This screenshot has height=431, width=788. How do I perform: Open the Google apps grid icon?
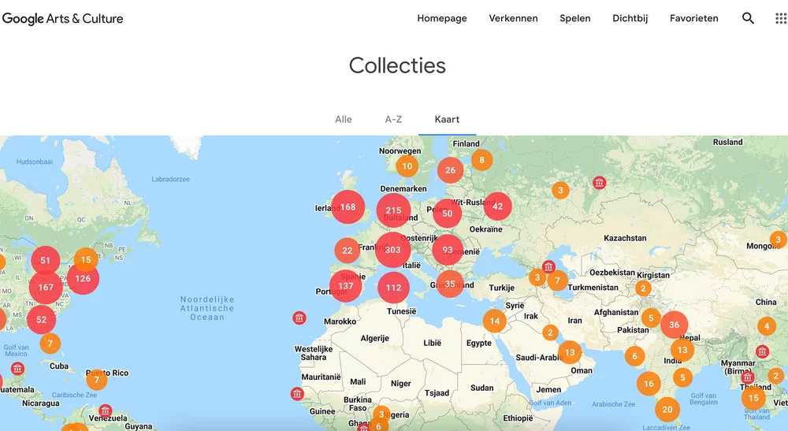pyautogui.click(x=781, y=18)
